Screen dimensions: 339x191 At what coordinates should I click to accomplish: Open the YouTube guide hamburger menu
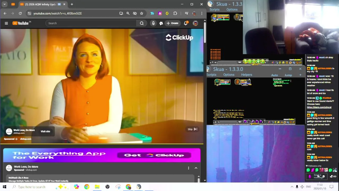[x=6, y=23]
